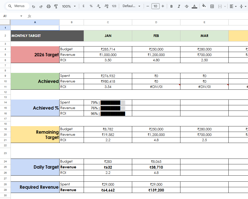Open the Borders tool
The width and height of the screenshot is (248, 199).
coord(212,6)
